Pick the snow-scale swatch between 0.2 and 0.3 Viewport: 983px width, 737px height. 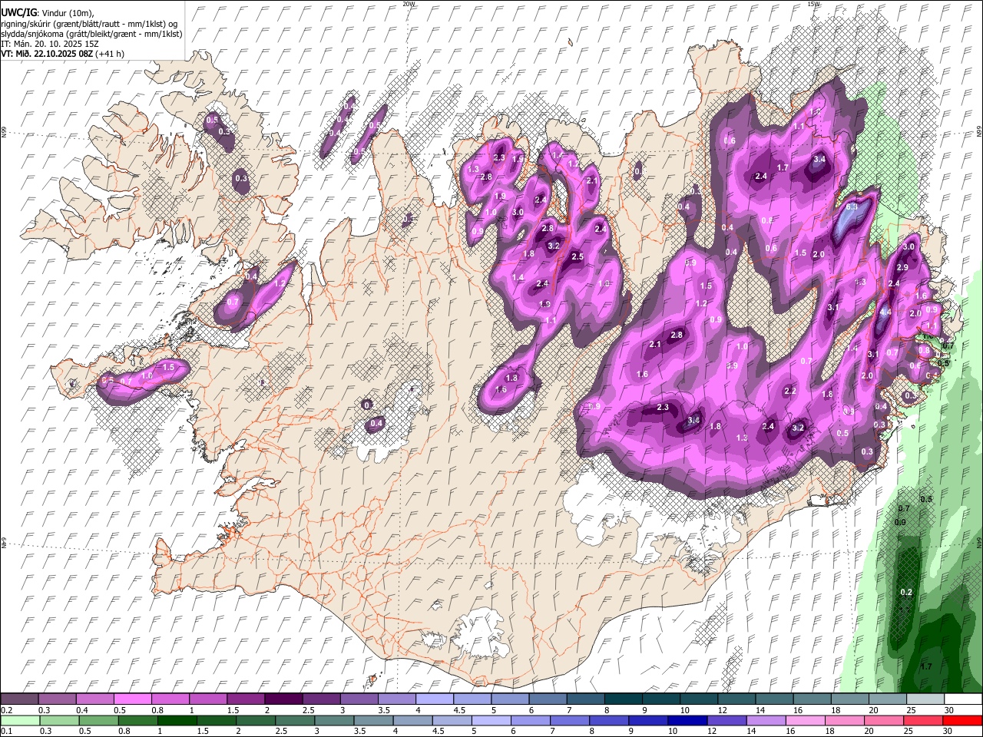tap(19, 699)
